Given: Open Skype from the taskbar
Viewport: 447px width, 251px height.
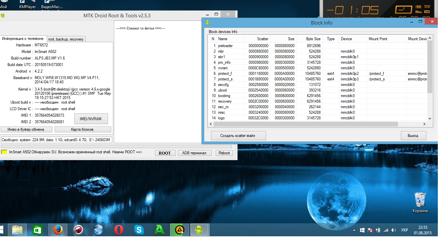Looking at the screenshot, I should (139, 230).
